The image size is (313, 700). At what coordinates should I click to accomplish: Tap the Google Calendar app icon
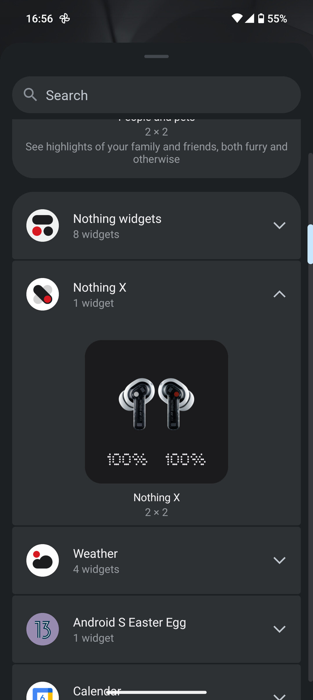pos(43,692)
